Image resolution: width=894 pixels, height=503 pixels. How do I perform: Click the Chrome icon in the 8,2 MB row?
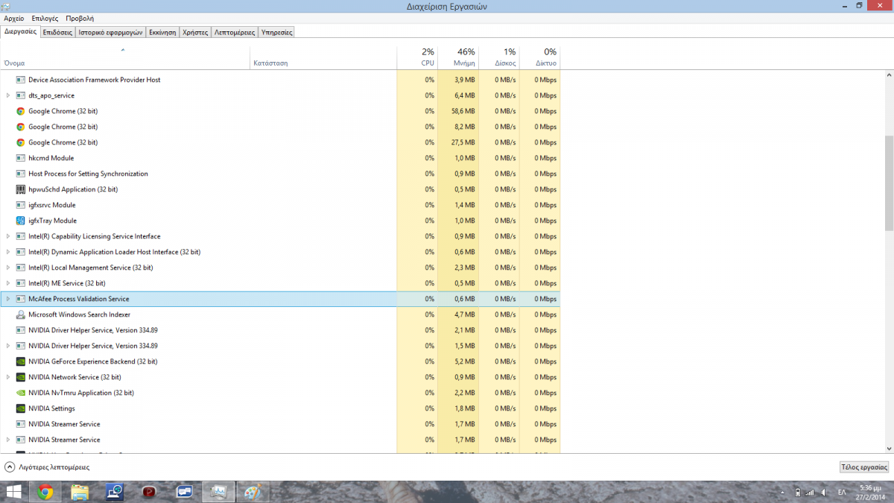[21, 127]
